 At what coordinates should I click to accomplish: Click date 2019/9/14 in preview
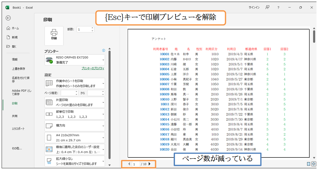(234, 149)
